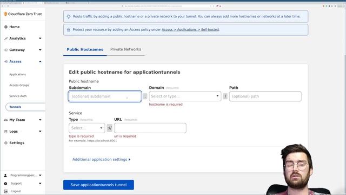Image resolution: width=346 pixels, height=195 pixels.
Task: Click the Support icon
Action: click(5, 184)
